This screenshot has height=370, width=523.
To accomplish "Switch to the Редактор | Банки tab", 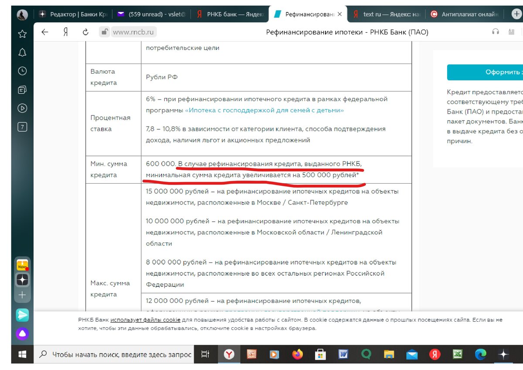I will [x=73, y=14].
